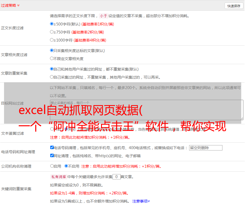Viewport: 245px width, 206px height.
Task: Select 不启用 for 公司机构名称清理
Action: point(66,166)
